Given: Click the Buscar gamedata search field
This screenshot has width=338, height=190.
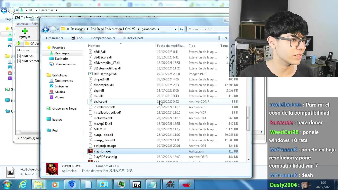Looking at the screenshot, I should (x=208, y=29).
